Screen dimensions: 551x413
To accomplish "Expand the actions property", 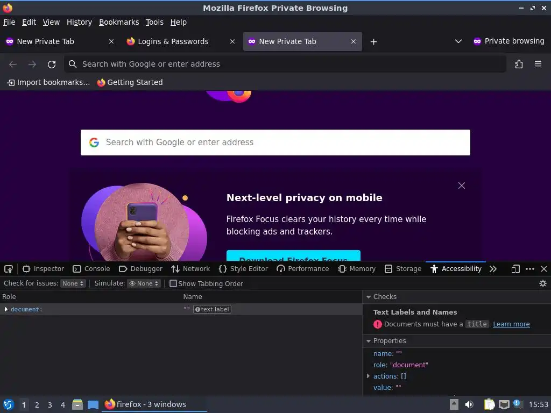I will pos(368,376).
